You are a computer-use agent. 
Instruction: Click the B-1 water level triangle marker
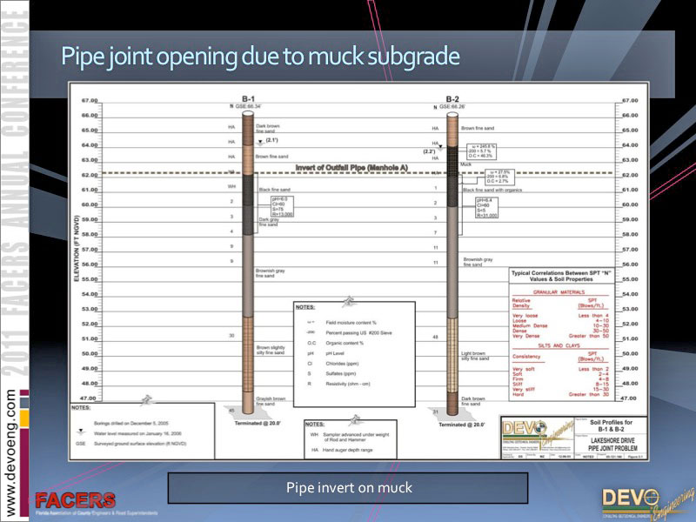coord(248,141)
